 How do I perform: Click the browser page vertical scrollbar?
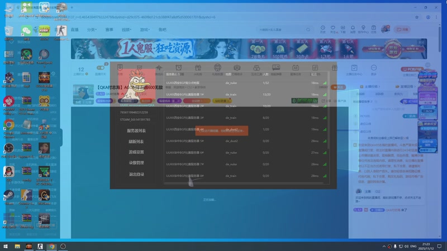coord(440,40)
